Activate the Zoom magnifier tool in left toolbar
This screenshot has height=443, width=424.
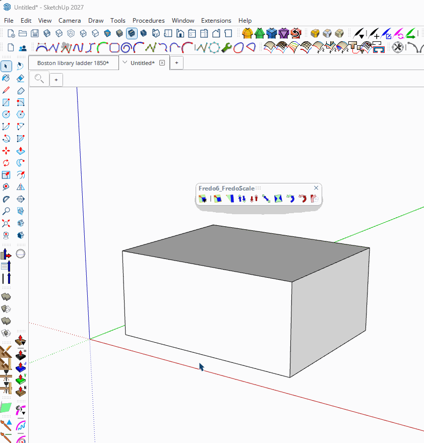tap(6, 211)
